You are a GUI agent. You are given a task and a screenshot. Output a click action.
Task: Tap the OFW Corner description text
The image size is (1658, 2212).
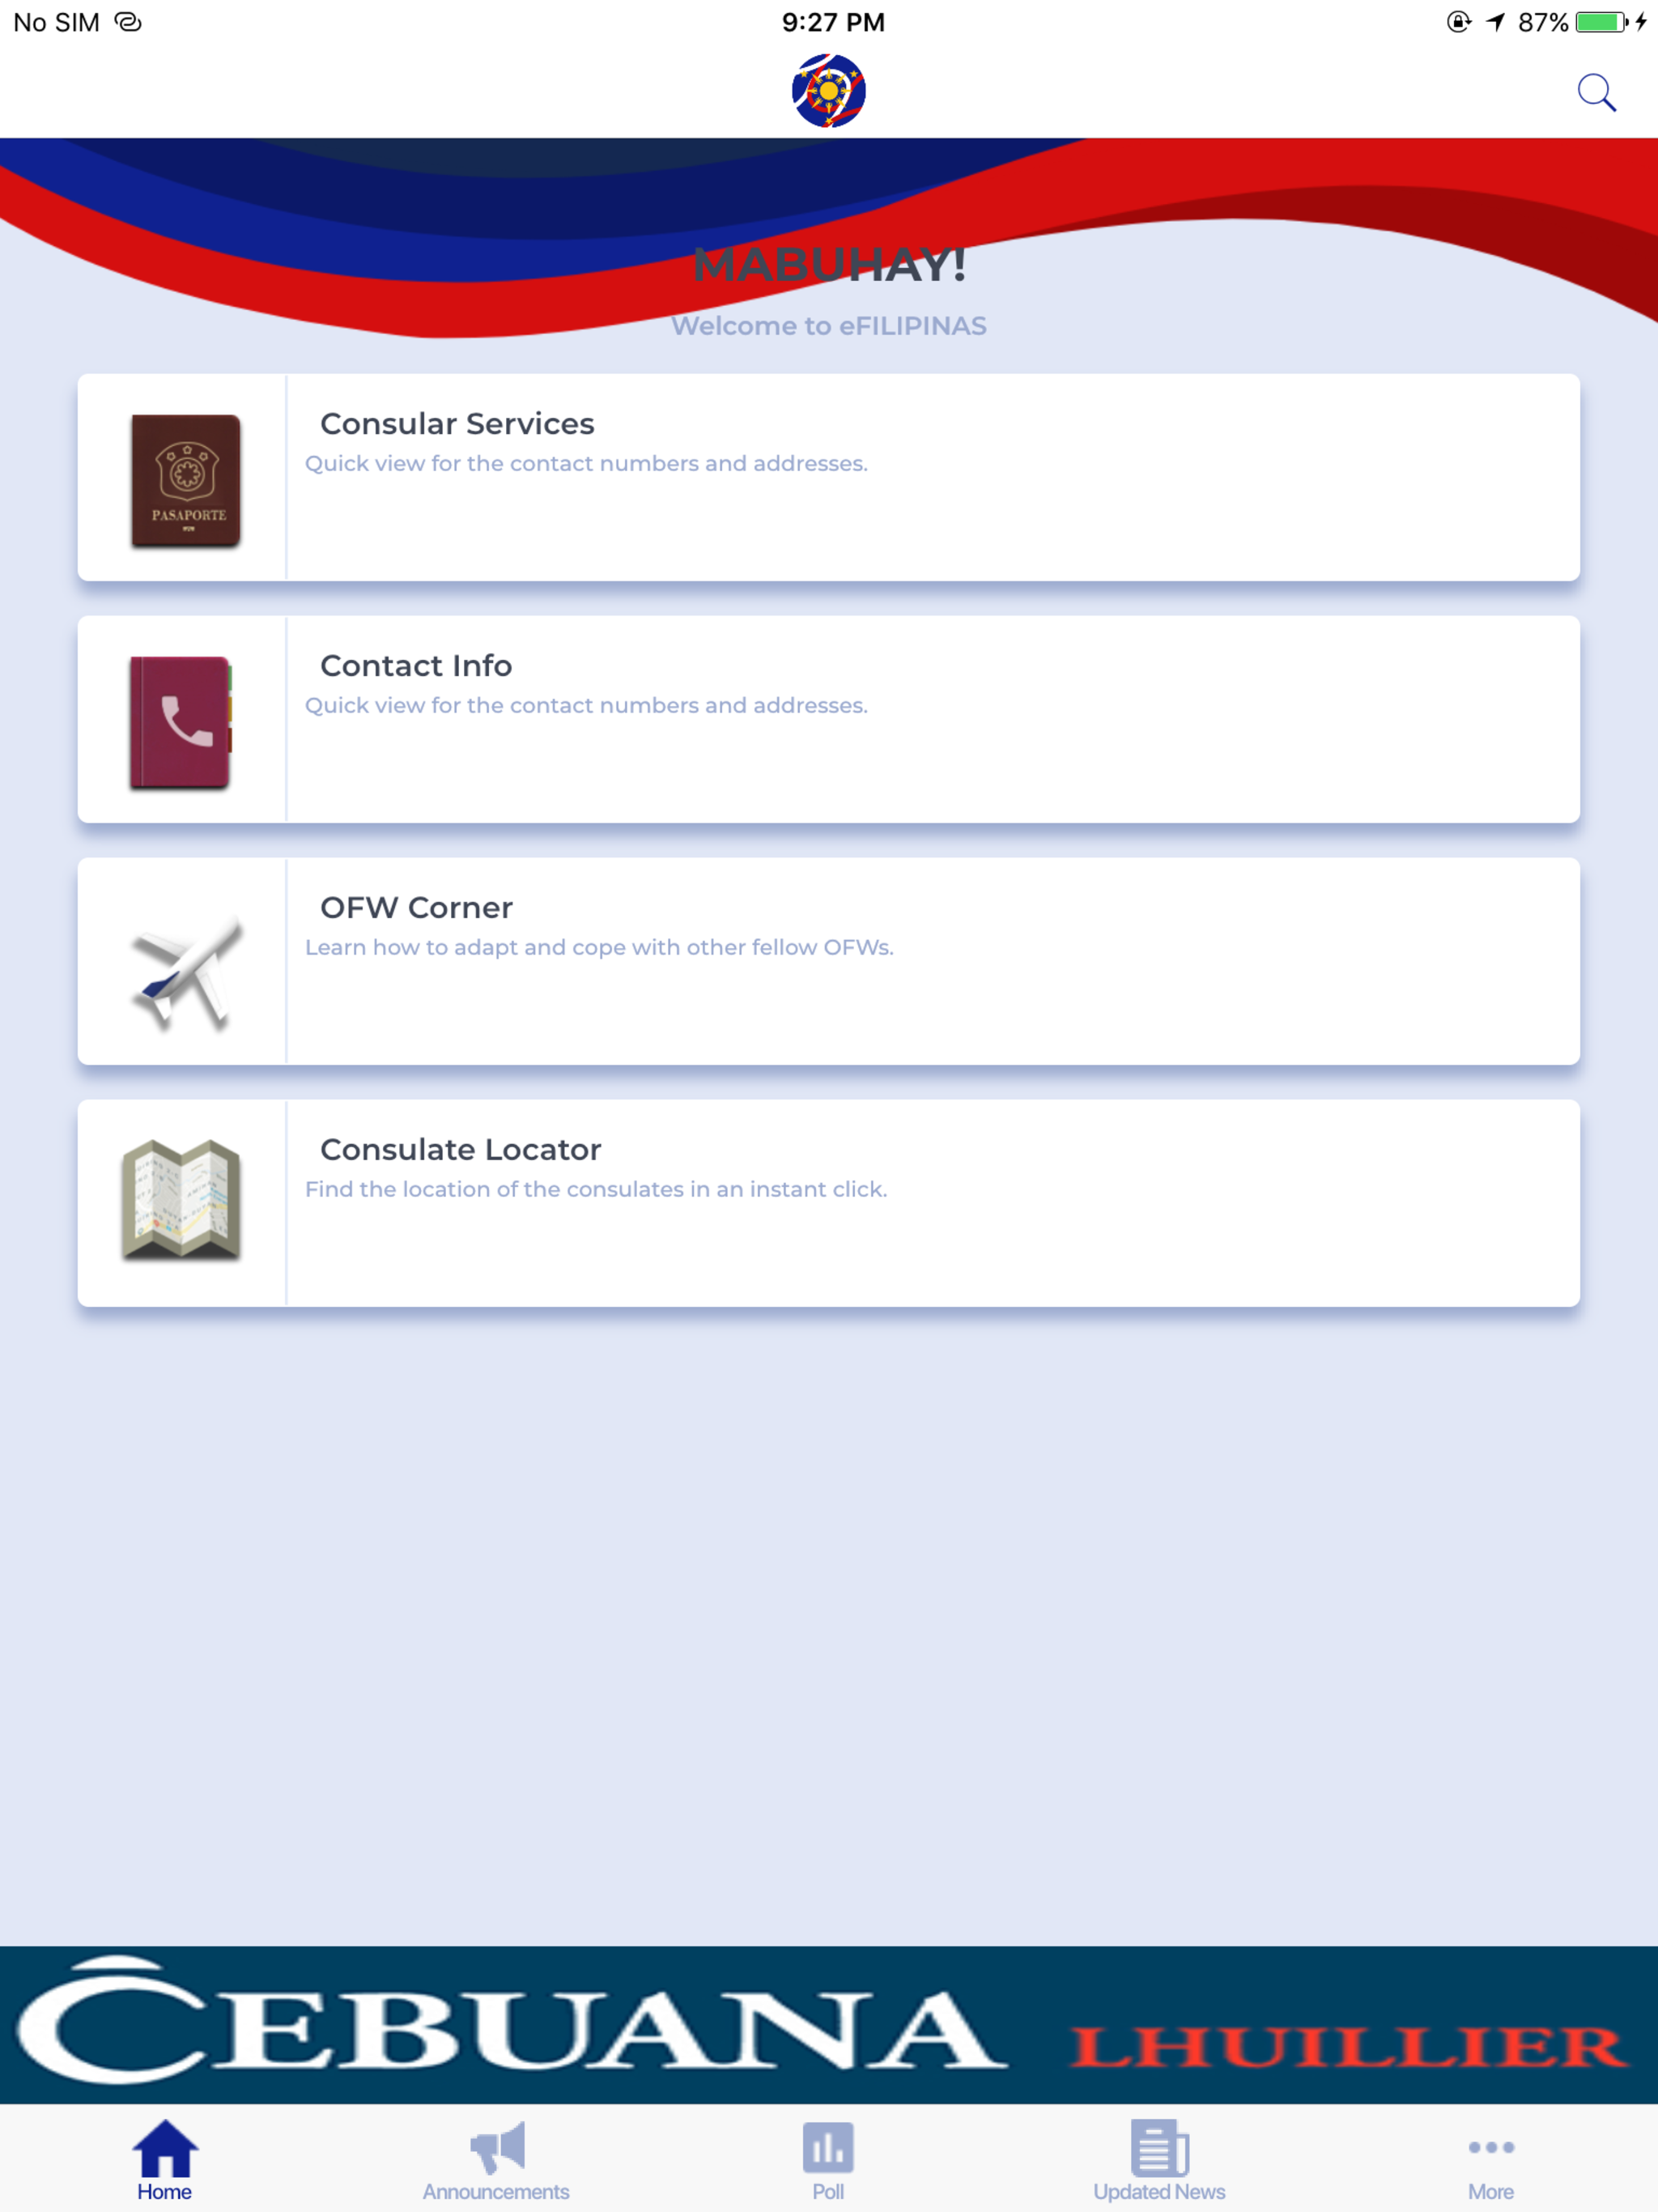[599, 947]
